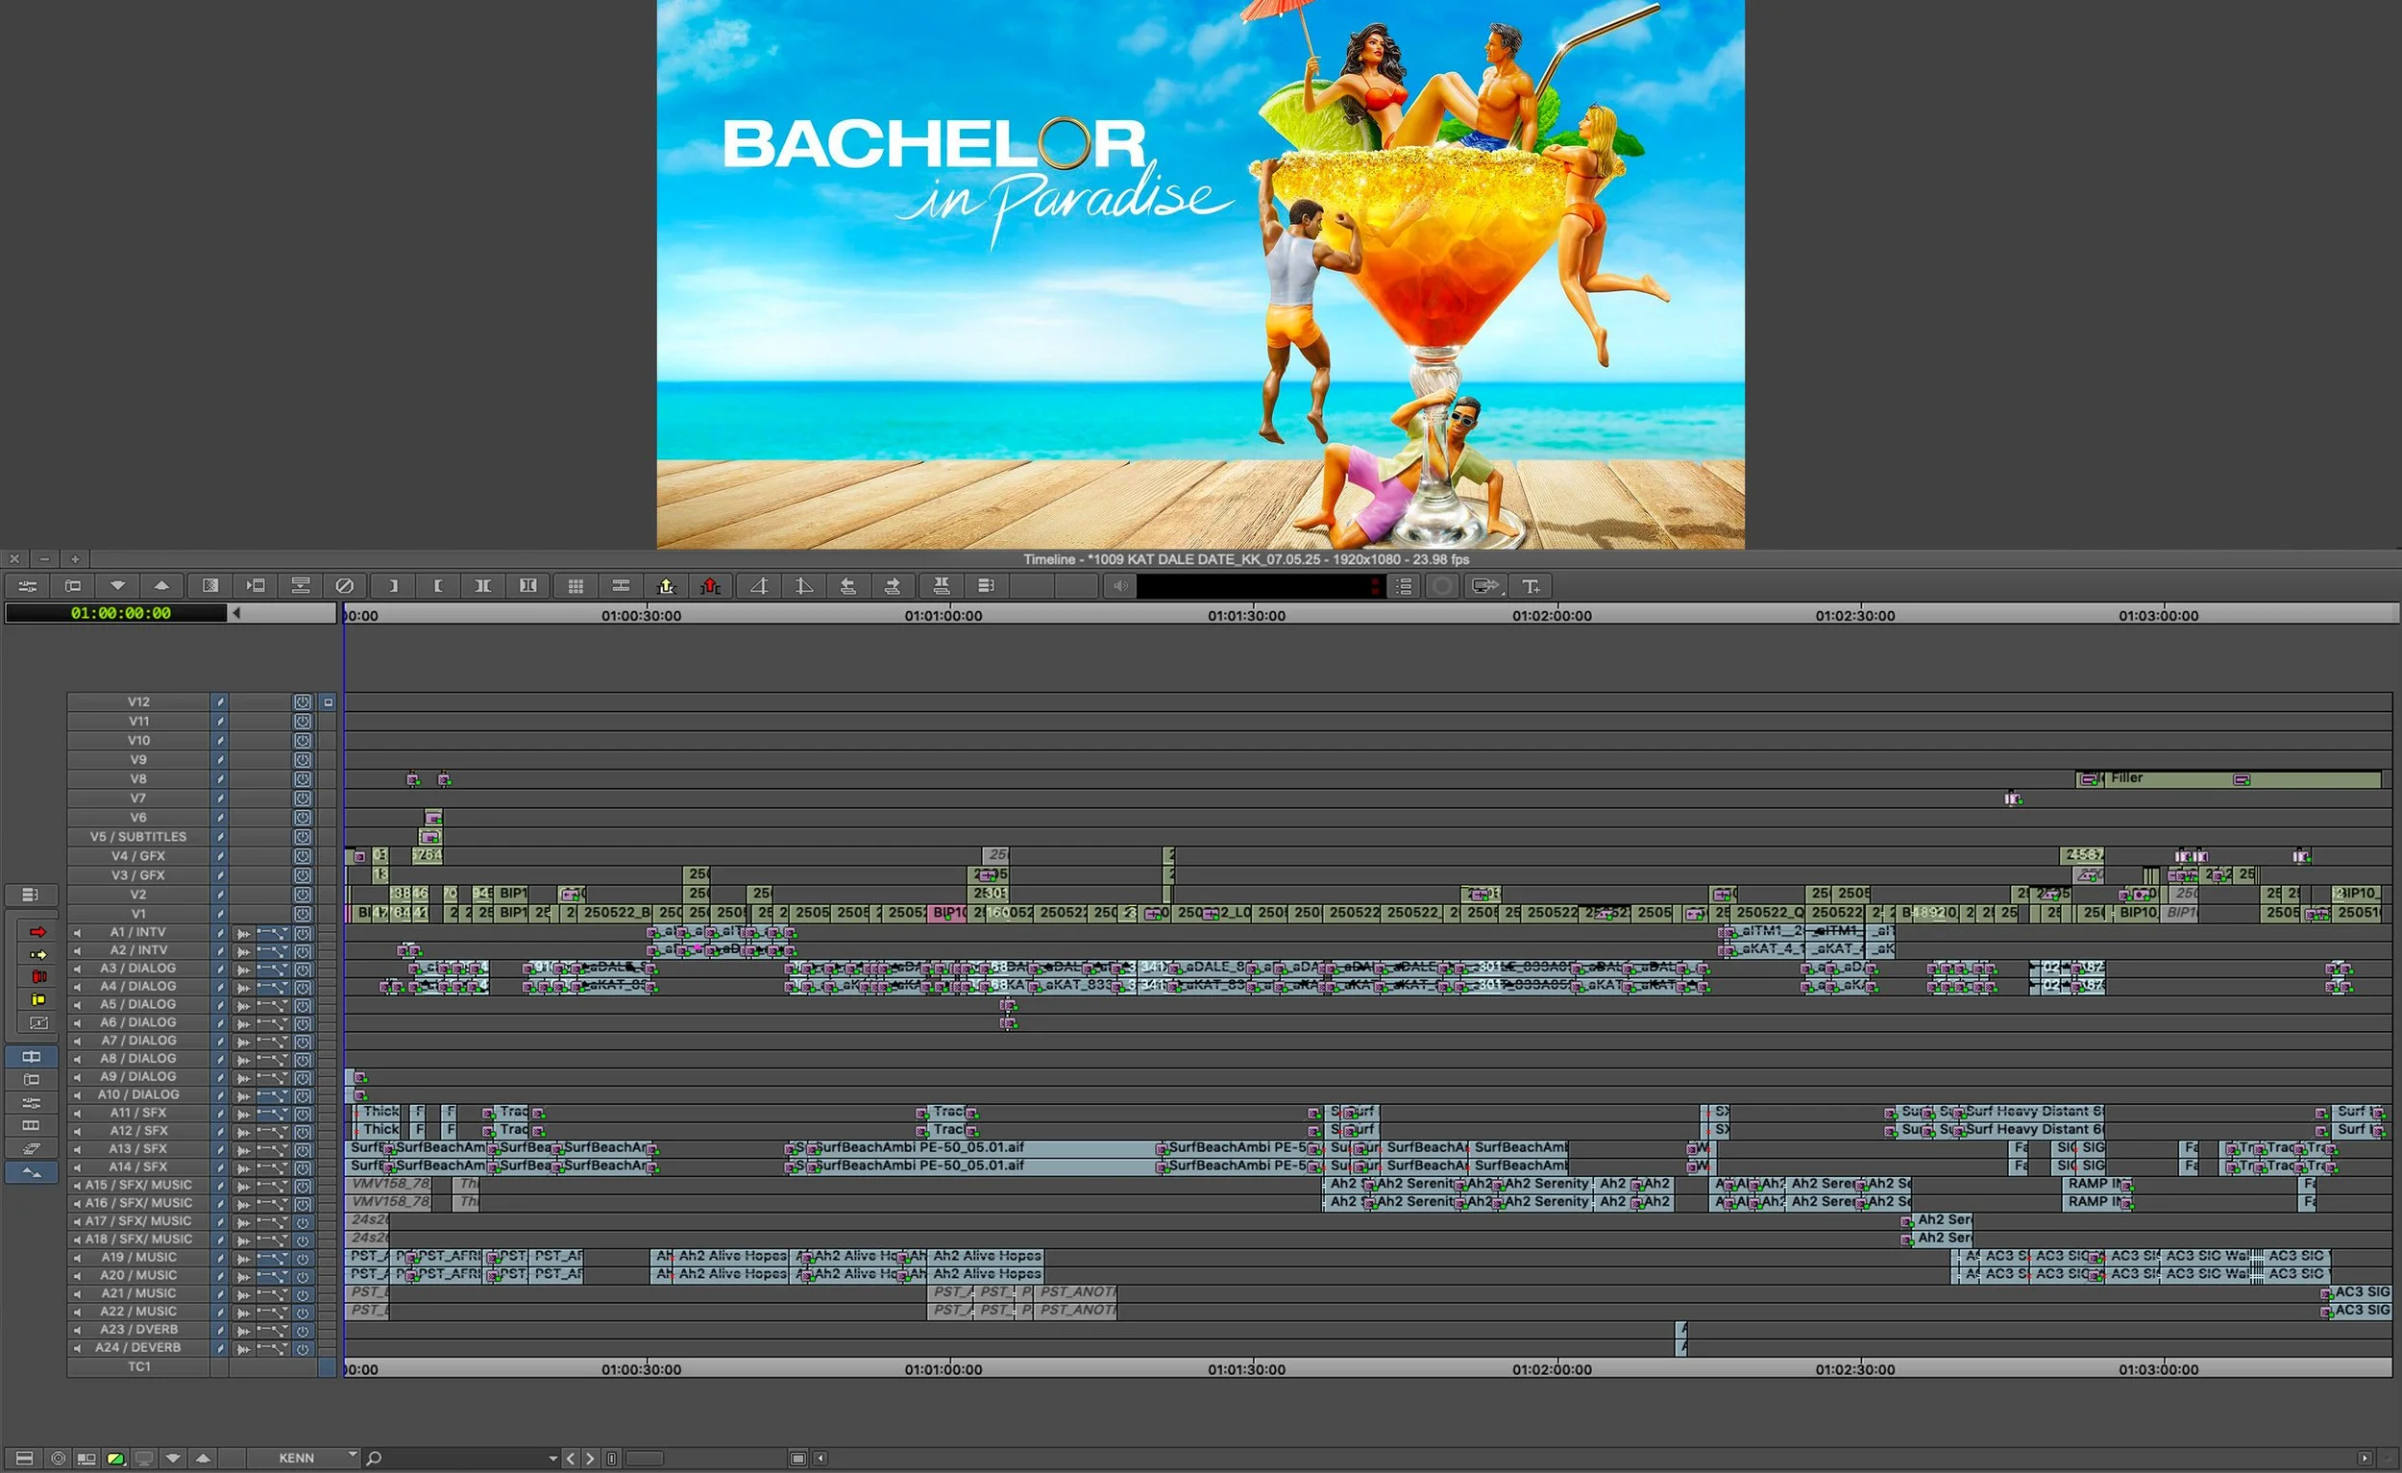This screenshot has width=2402, height=1473.
Task: Open the search field history dropdown arrow
Action: (552, 1459)
